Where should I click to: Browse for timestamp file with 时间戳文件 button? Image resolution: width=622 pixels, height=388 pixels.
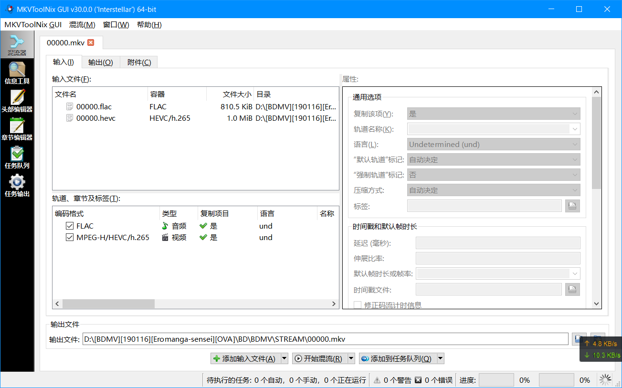pos(572,289)
